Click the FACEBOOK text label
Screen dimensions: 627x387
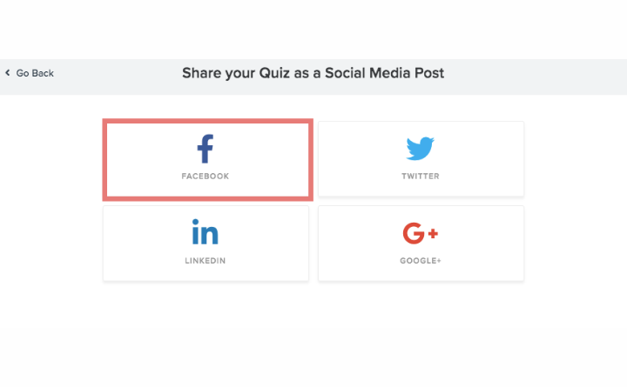(x=206, y=177)
